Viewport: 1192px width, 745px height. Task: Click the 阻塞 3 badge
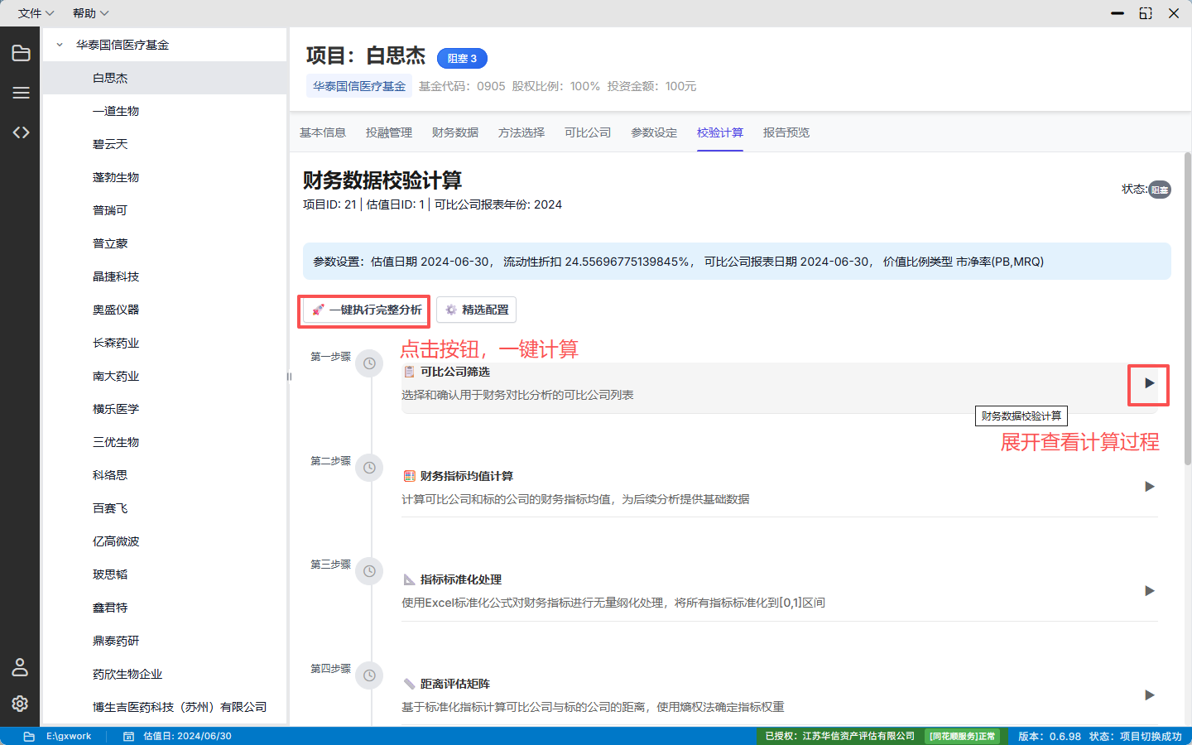pos(462,59)
